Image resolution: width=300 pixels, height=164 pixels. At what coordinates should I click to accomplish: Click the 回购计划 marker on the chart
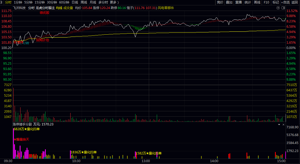tap(43, 40)
